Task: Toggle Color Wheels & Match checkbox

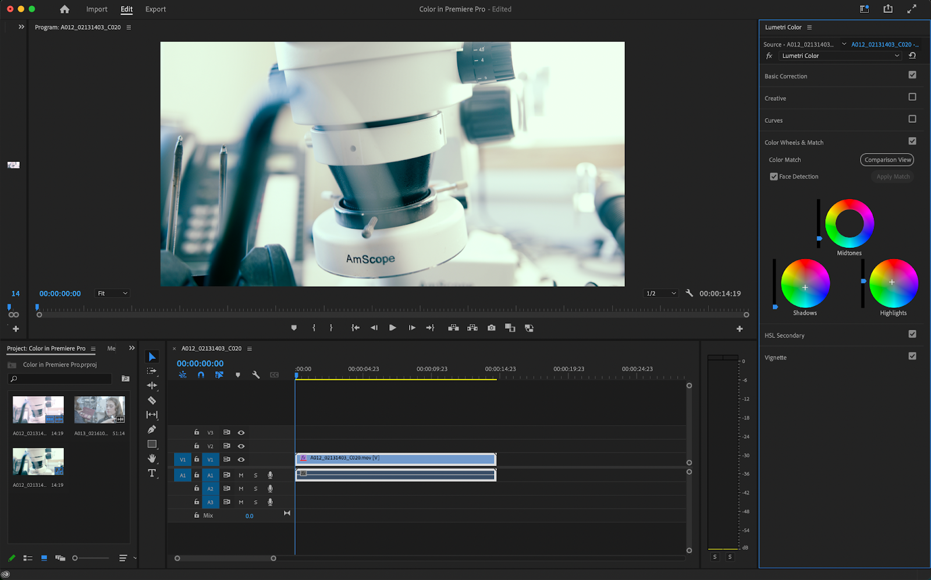Action: click(x=912, y=141)
